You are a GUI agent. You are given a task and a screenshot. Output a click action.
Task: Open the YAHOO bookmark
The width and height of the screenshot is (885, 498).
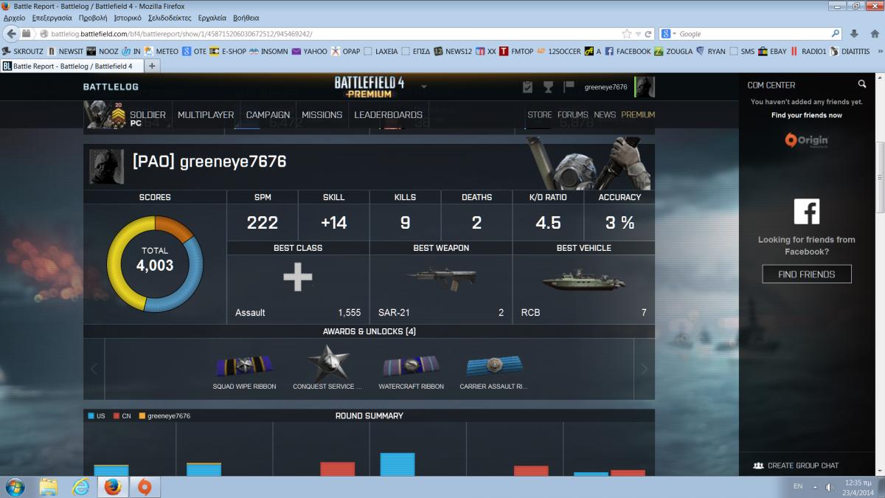(310, 52)
